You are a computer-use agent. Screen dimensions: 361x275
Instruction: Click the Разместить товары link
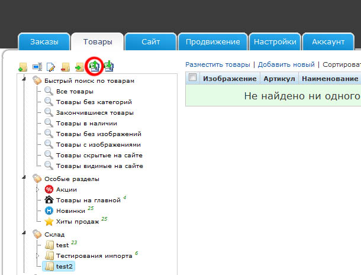pos(218,64)
